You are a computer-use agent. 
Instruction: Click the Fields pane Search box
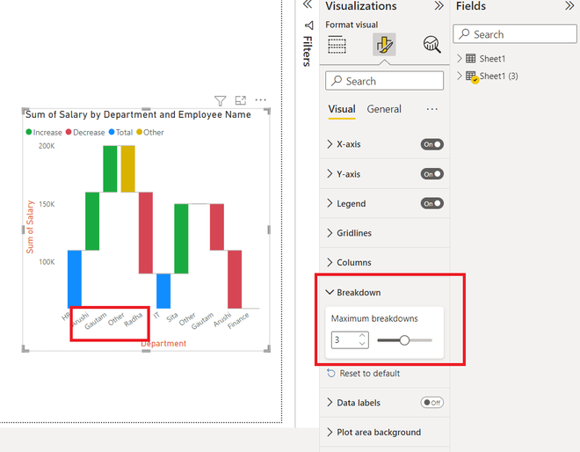(514, 34)
